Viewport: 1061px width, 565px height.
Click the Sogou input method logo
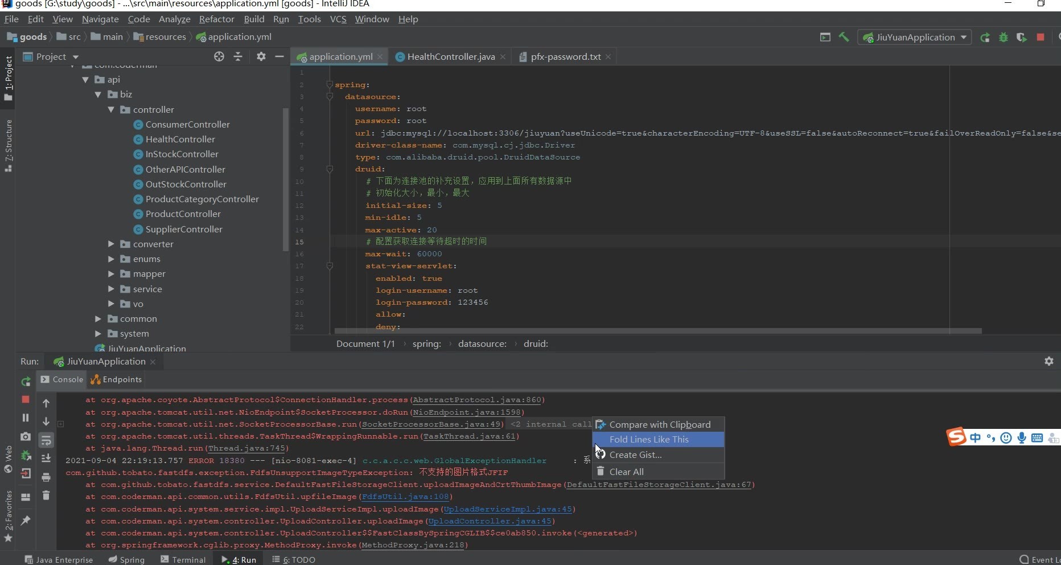point(956,437)
